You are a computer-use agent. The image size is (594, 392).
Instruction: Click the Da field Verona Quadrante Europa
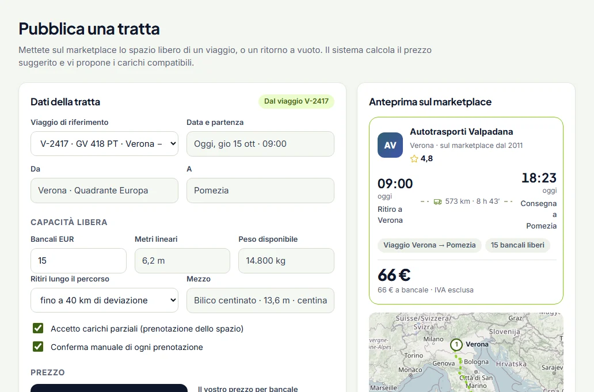coord(104,190)
